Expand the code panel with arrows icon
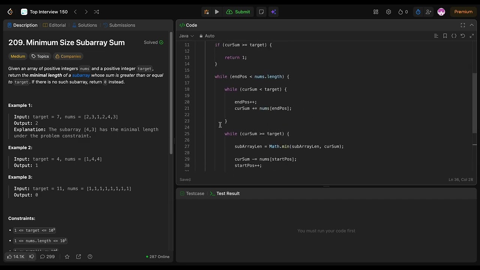The width and height of the screenshot is (480, 270). click(x=472, y=36)
